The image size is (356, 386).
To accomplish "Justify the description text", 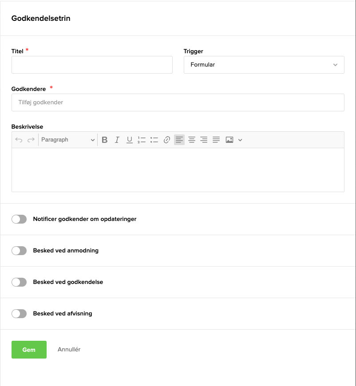I will pos(216,140).
